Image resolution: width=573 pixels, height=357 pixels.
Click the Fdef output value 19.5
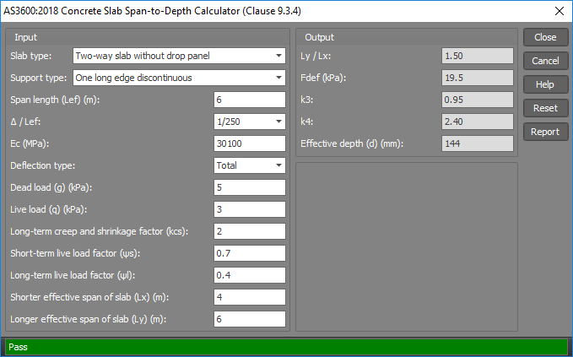tap(478, 78)
